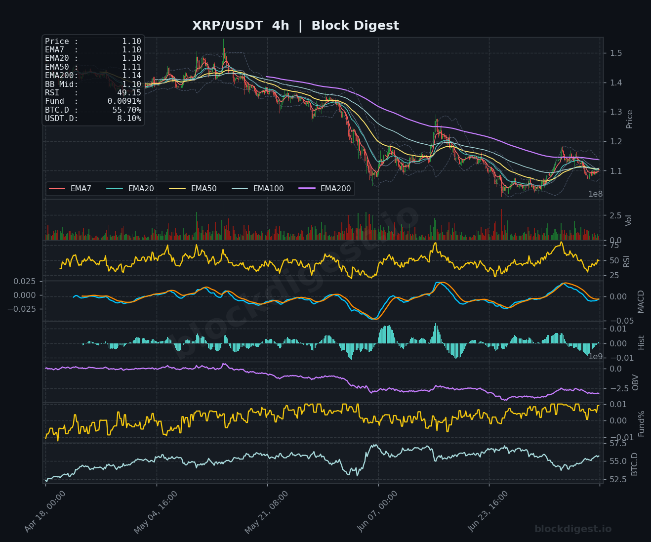Click the May 21, 08:00 date tick
The width and height of the screenshot is (651, 542).
[267, 512]
